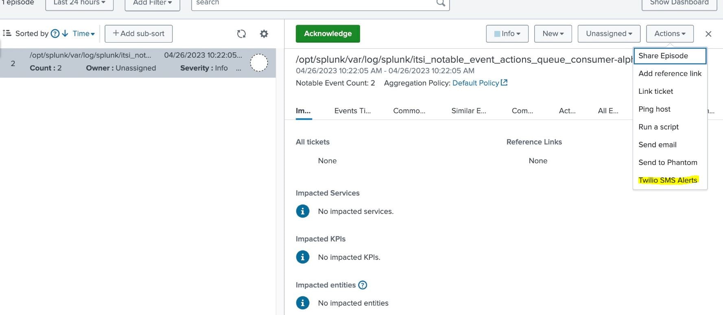
Task: Open the New status dropdown
Action: (553, 34)
